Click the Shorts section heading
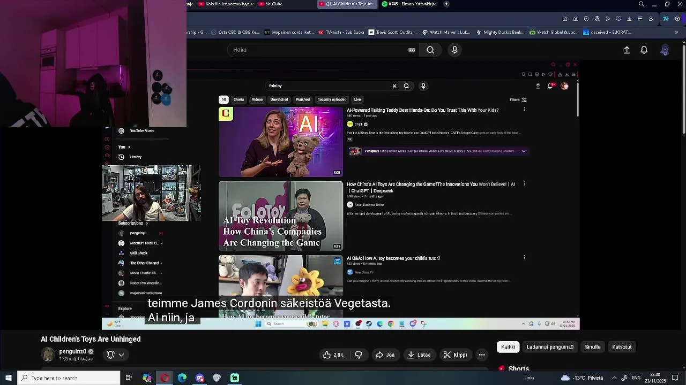The image size is (686, 385). (x=518, y=368)
